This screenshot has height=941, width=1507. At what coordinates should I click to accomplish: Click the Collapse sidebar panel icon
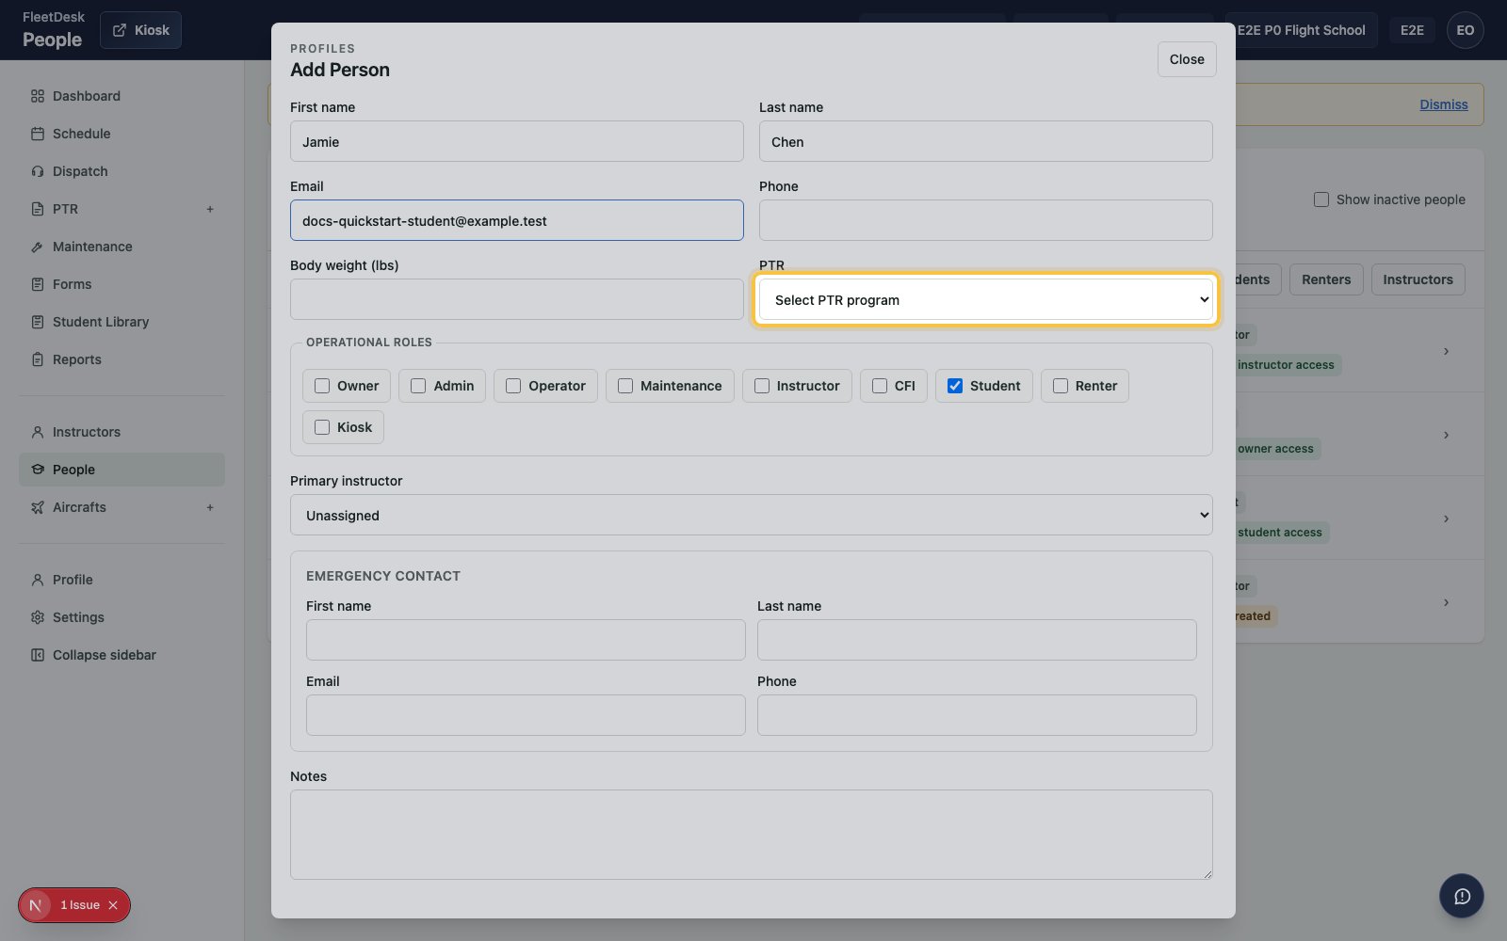38,655
